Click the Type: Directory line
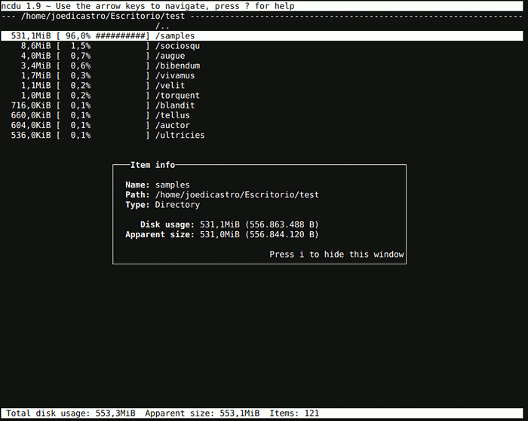The width and height of the screenshot is (528, 421). [162, 204]
